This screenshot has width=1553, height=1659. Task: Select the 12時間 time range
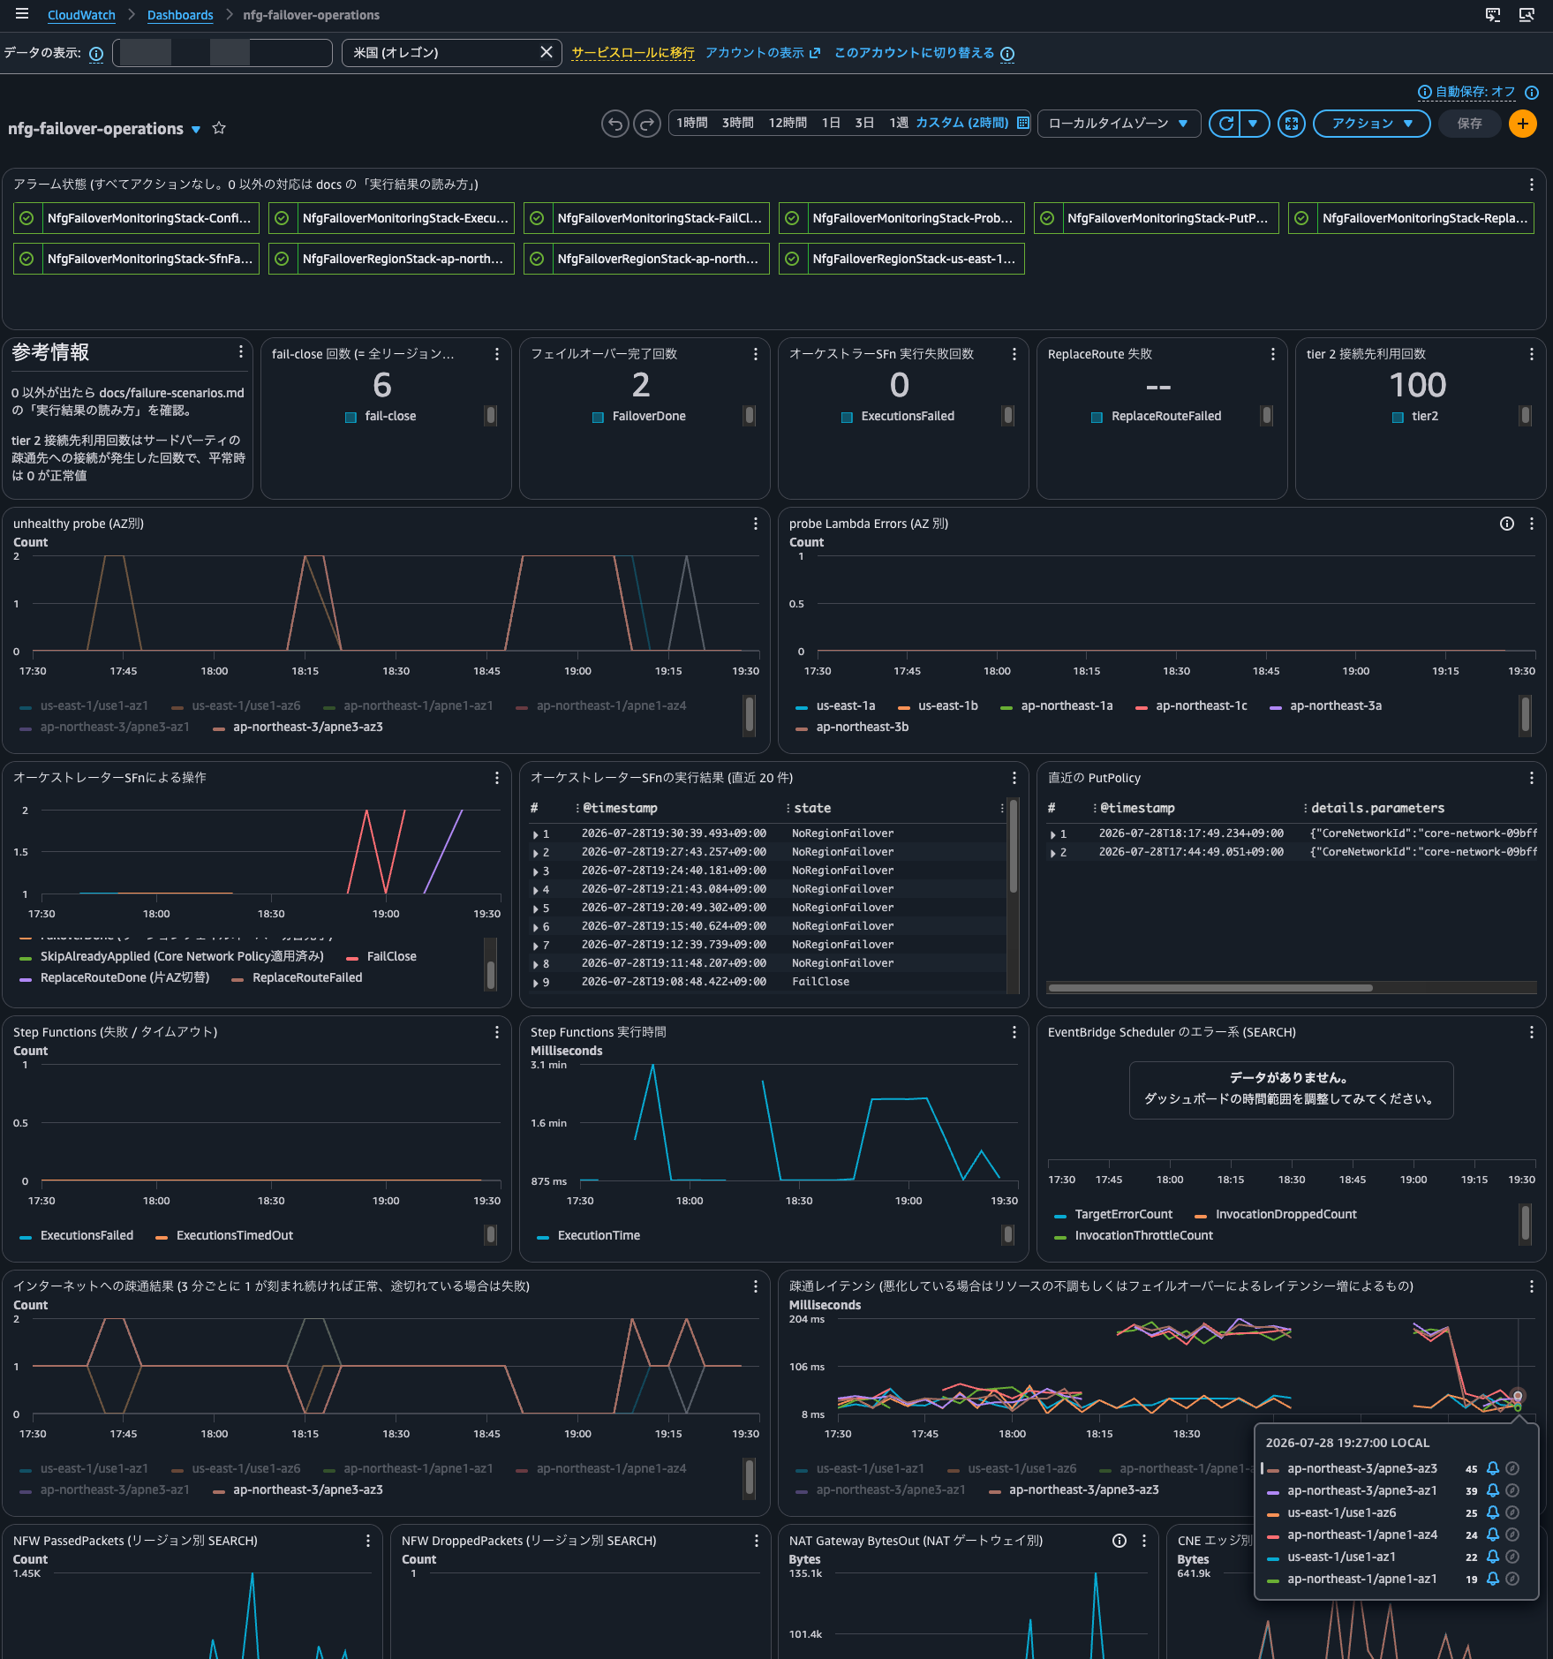pos(788,123)
